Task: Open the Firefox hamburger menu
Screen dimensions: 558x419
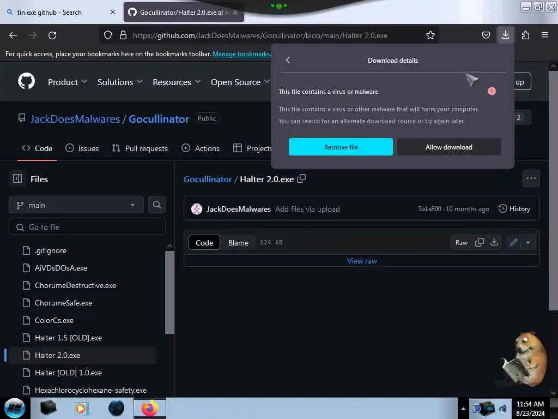Action: tap(545, 35)
